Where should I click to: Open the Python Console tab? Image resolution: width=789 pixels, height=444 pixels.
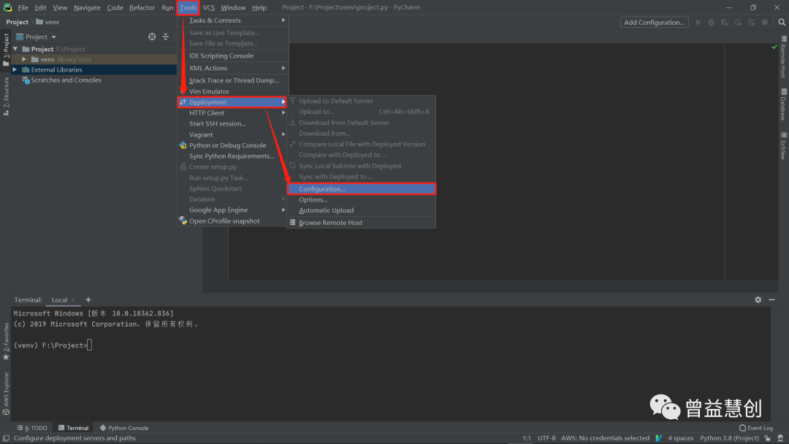point(123,428)
